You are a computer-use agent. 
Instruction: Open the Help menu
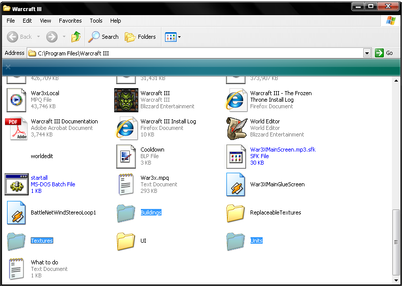(116, 21)
